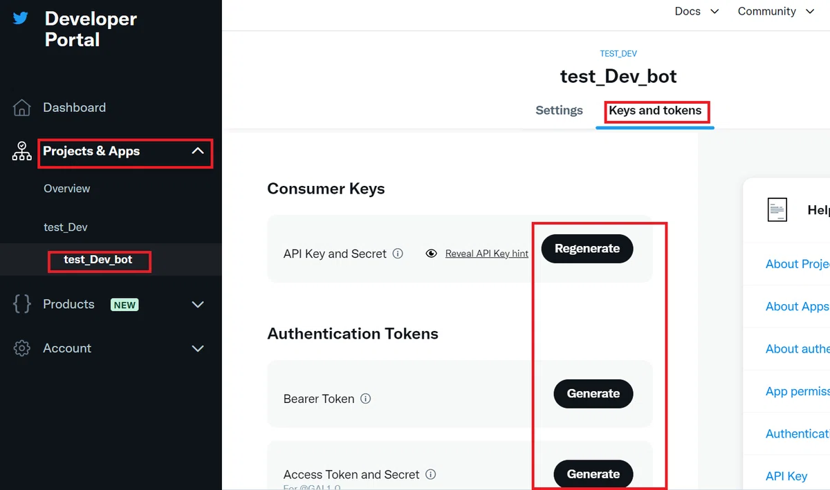Click the Products curly braces icon
Image resolution: width=830 pixels, height=490 pixels.
22,304
